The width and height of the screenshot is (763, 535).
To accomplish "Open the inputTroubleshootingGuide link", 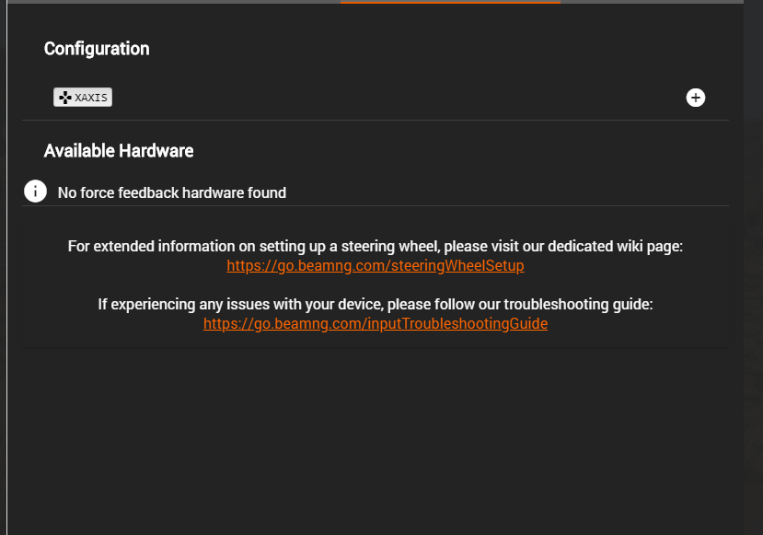I will pyautogui.click(x=376, y=324).
